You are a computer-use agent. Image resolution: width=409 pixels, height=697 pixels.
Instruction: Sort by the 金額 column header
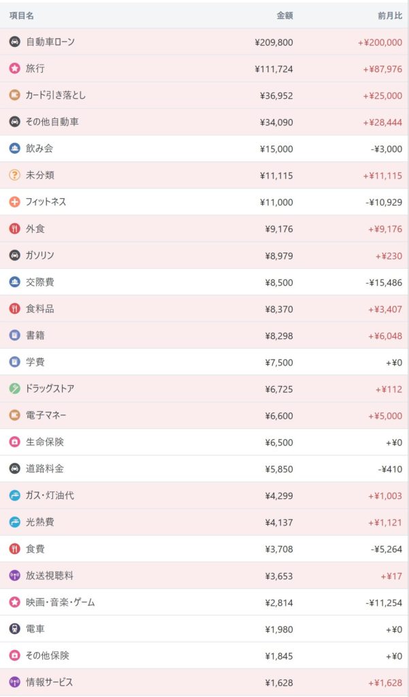pyautogui.click(x=284, y=15)
